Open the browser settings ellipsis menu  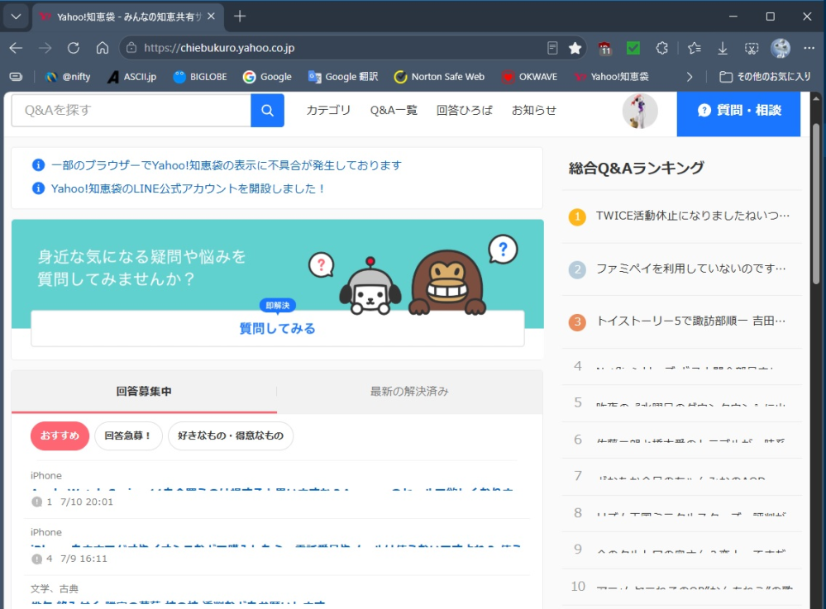pyautogui.click(x=809, y=48)
